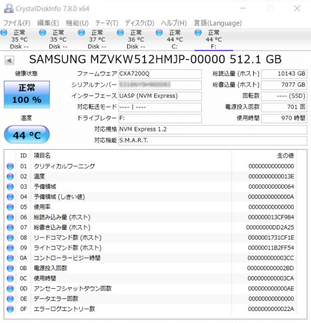Select the コントローラービジー時間 row name
The width and height of the screenshot is (311, 323).
pyautogui.click(x=67, y=258)
